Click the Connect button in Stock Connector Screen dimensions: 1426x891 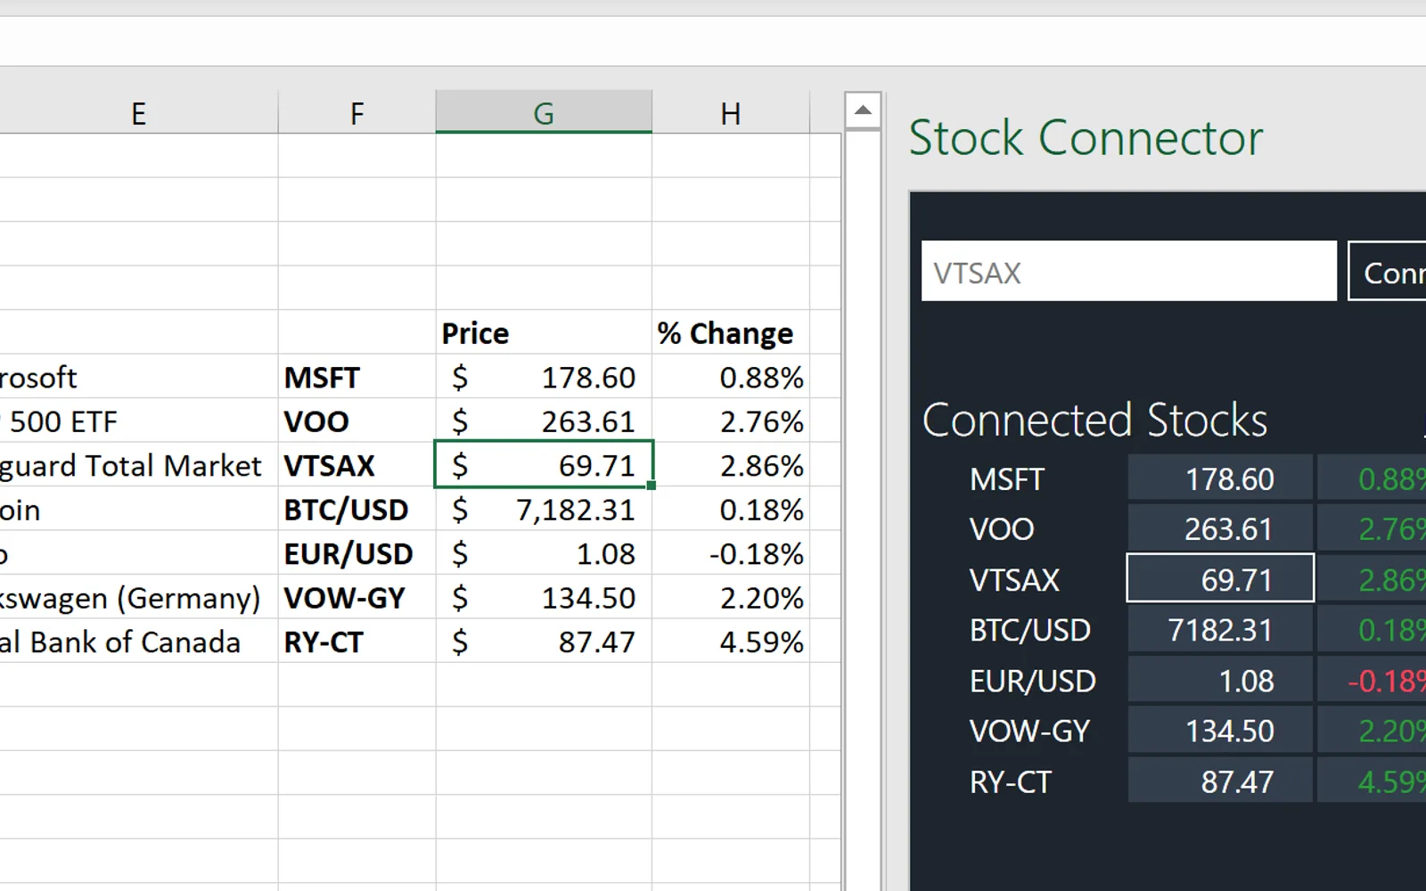tap(1388, 271)
